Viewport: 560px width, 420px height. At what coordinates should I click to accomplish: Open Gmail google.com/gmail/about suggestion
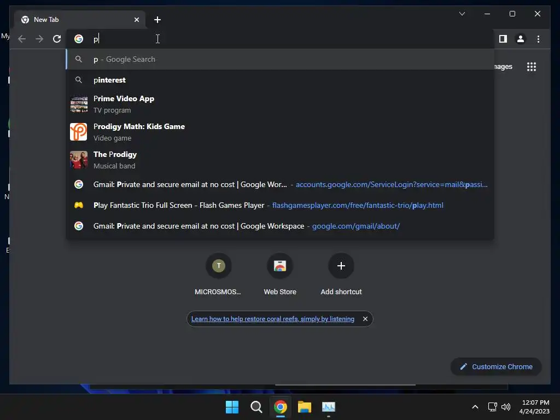[x=280, y=226]
